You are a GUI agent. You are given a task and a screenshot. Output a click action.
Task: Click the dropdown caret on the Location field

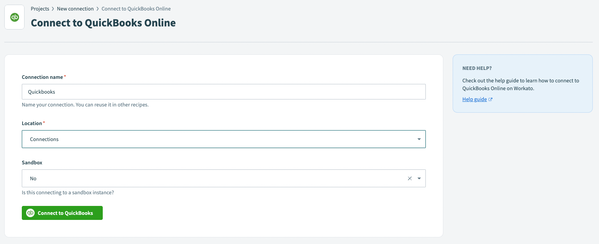[419, 139]
